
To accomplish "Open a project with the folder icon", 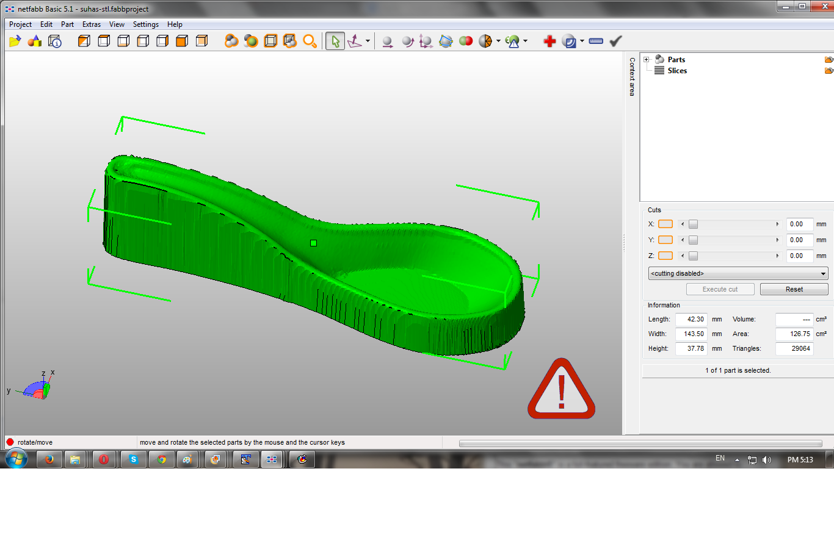I will click(15, 41).
